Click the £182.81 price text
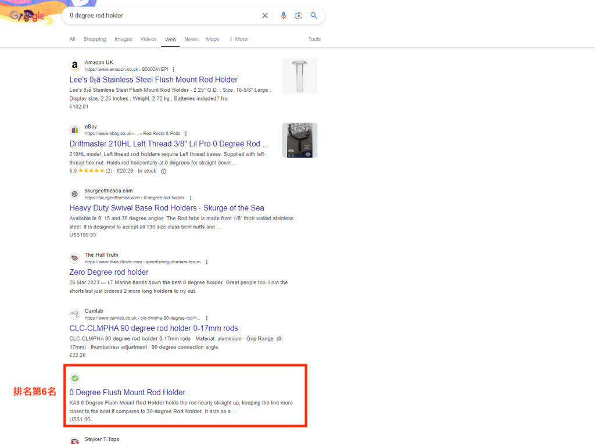 (79, 106)
